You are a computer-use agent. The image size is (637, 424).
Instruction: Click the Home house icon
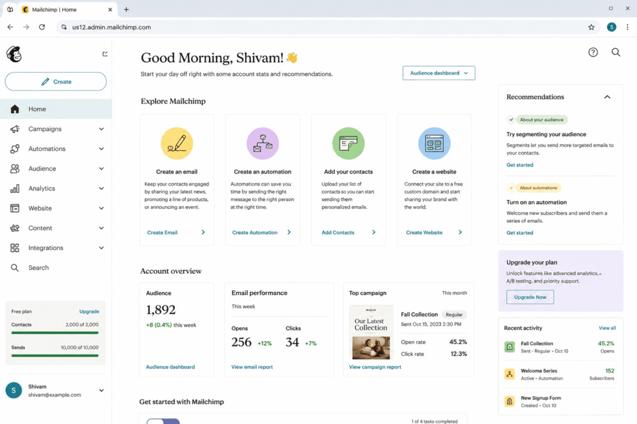(x=15, y=109)
